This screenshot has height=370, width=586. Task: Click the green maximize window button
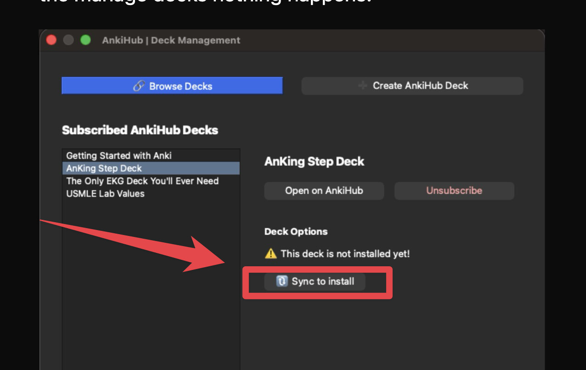(x=85, y=40)
